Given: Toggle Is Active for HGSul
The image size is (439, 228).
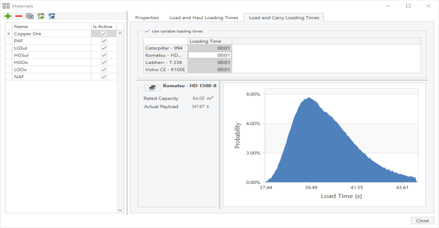Looking at the screenshot, I should pos(104,55).
